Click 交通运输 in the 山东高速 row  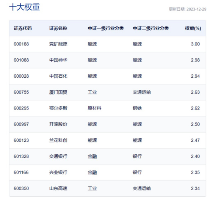142,188
